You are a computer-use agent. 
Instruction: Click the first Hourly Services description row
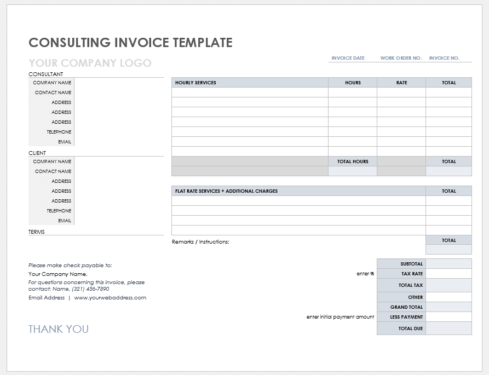tap(250, 93)
